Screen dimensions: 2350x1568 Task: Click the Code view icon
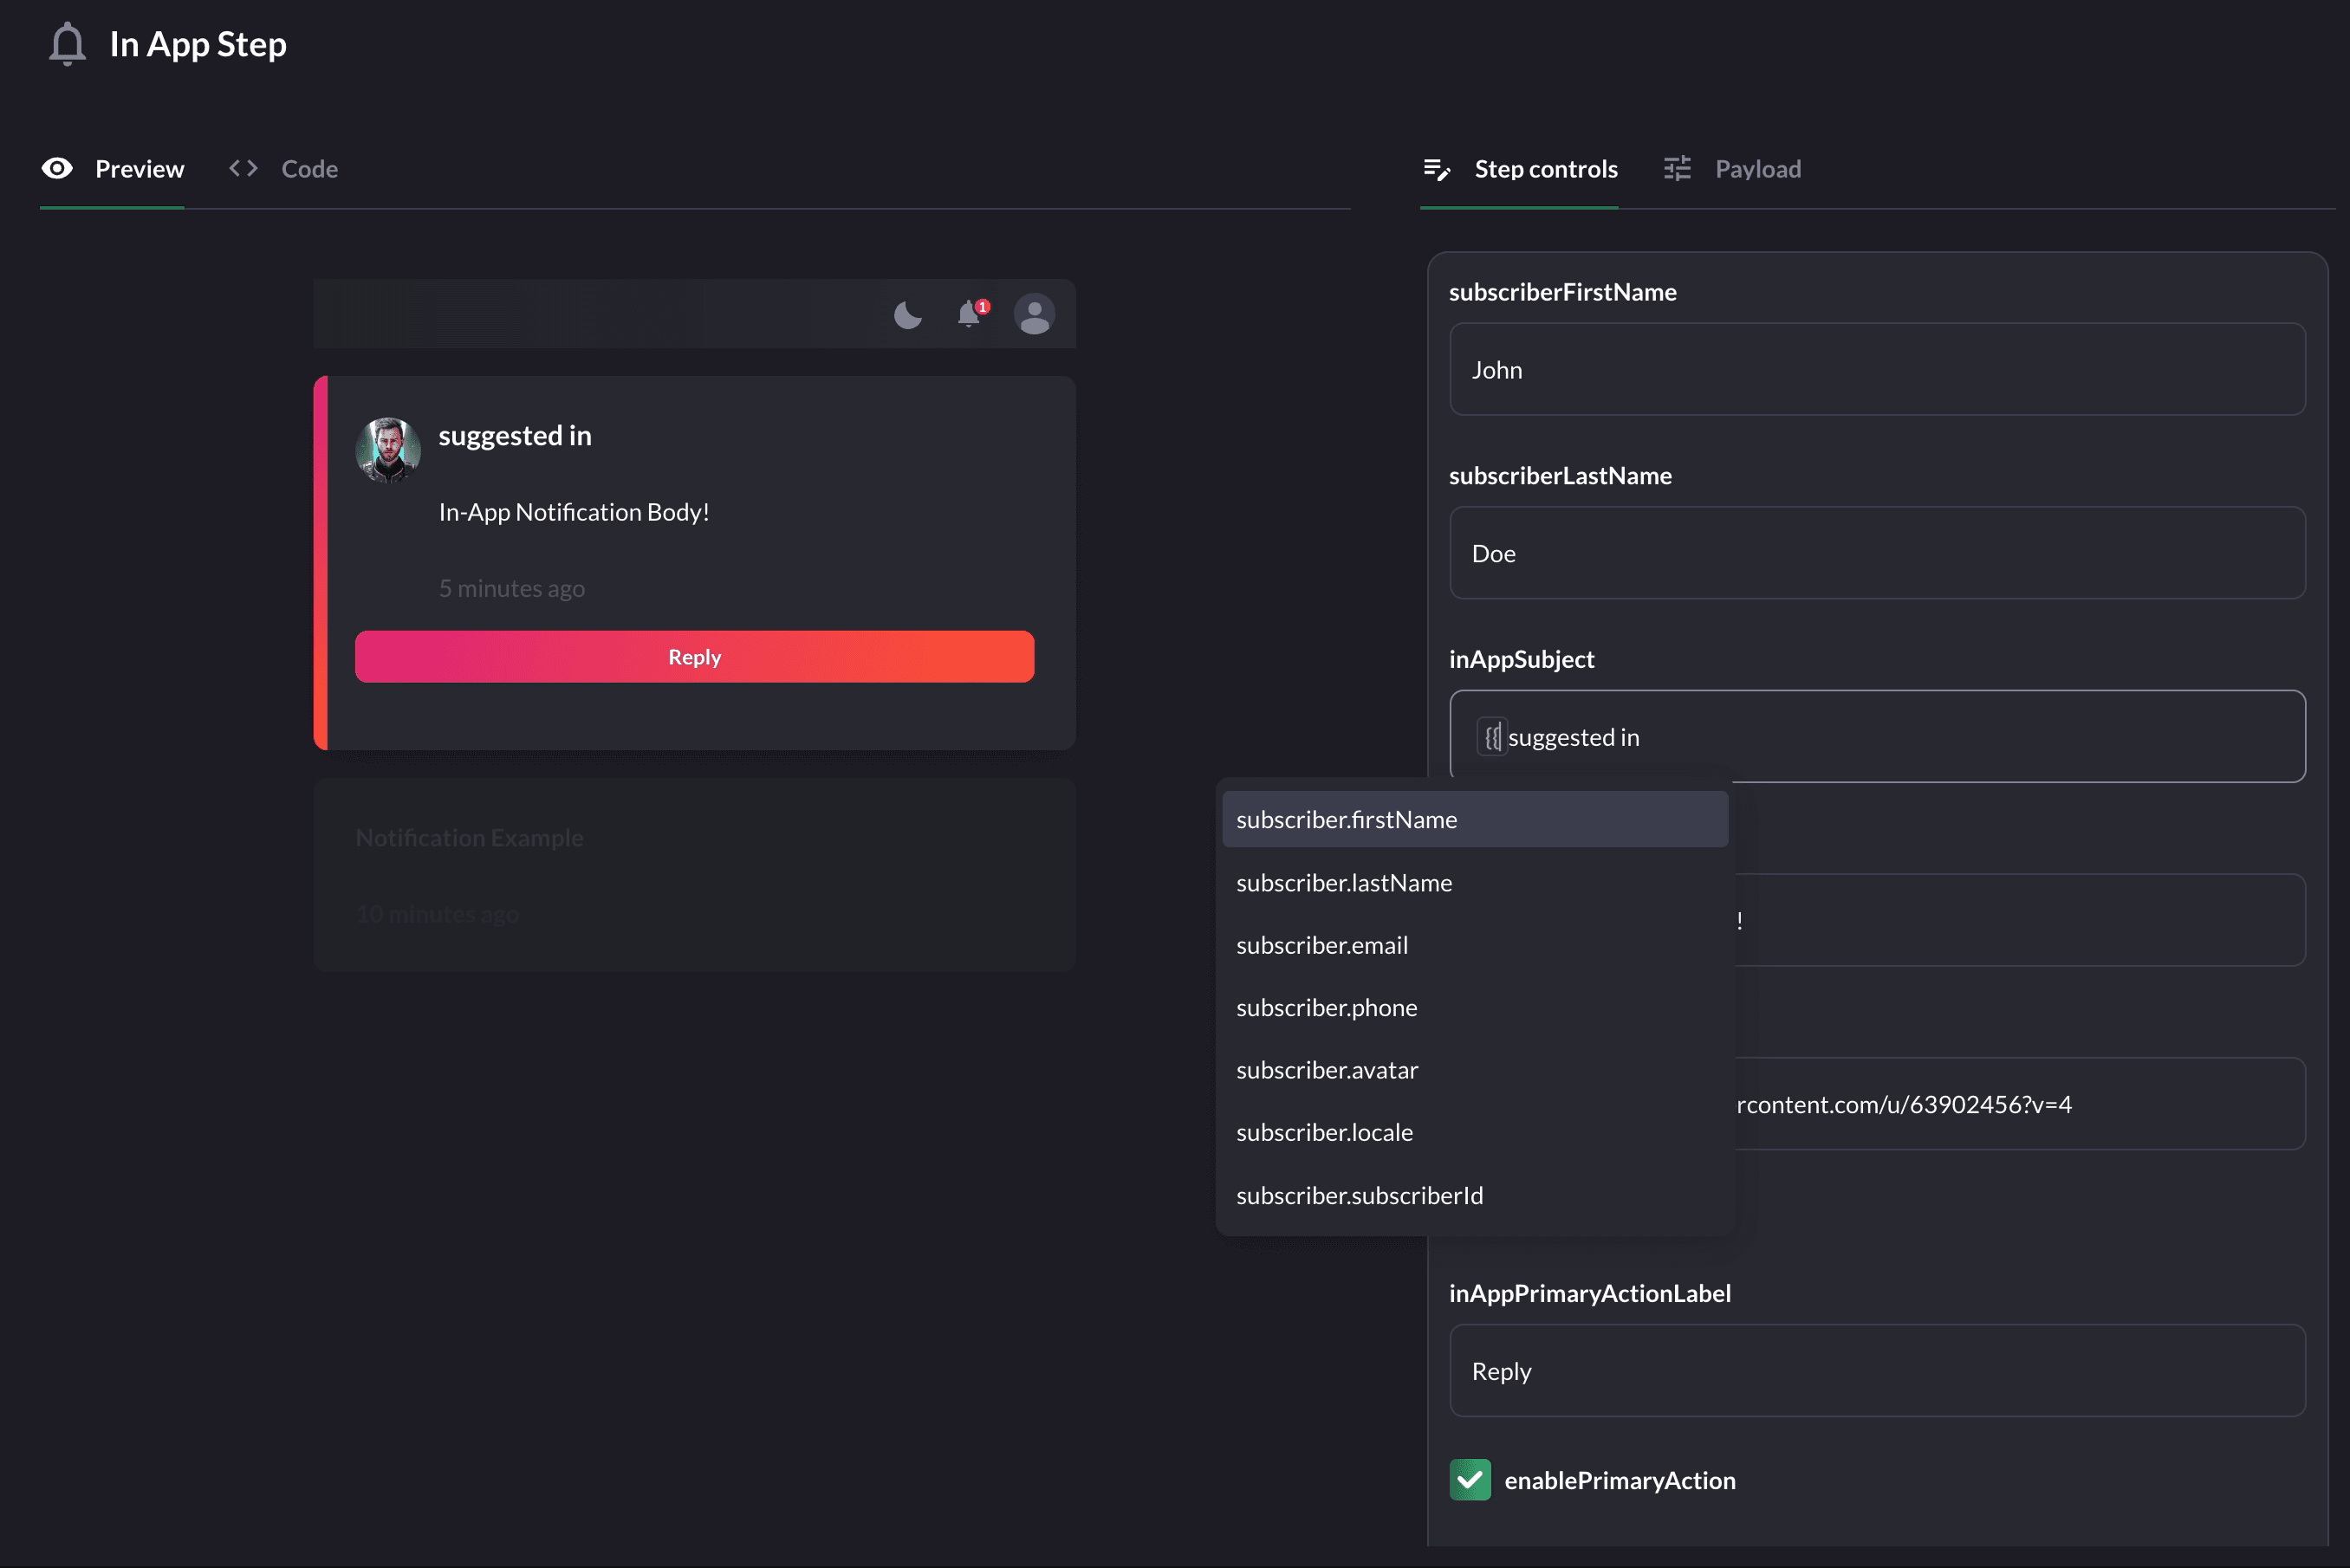tap(245, 166)
